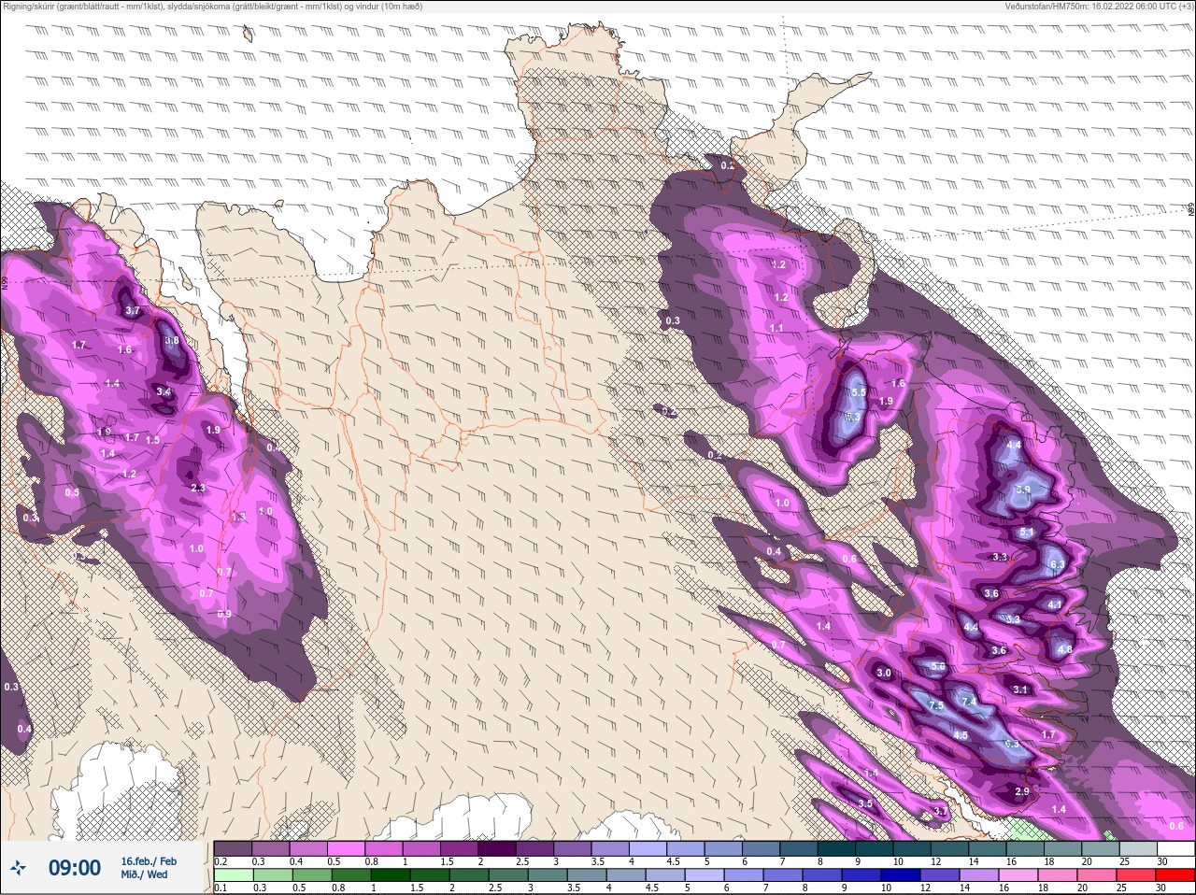Pick the bright pink snow swatch after 0.5

(347, 848)
